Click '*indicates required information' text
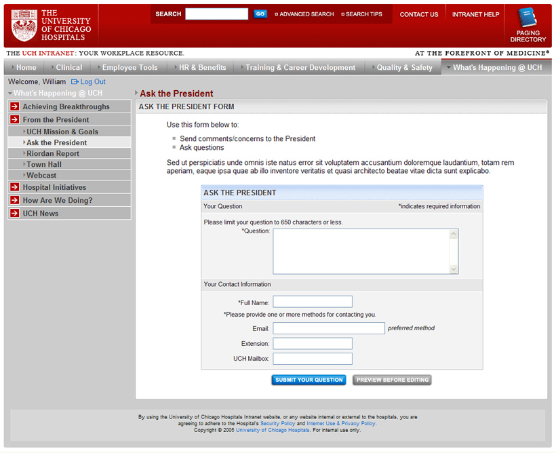556x453 pixels. 439,206
